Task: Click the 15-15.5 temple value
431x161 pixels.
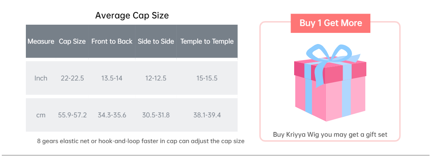Action: 207,78
